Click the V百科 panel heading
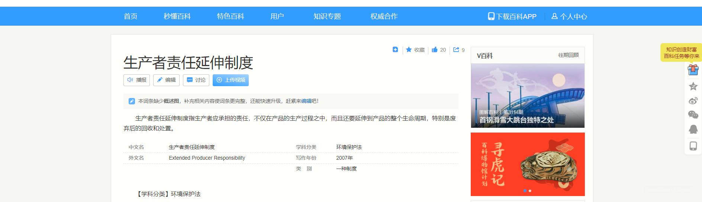This screenshot has height=202, width=702. (485, 56)
